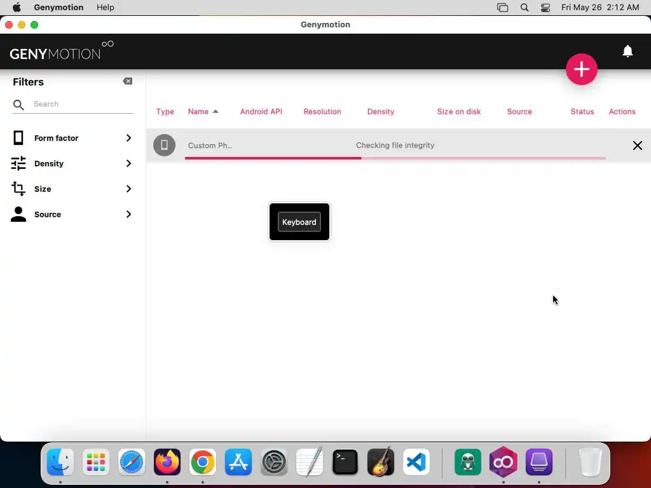Image resolution: width=651 pixels, height=488 pixels.
Task: Launch Google Chrome from the dock
Action: click(203, 462)
